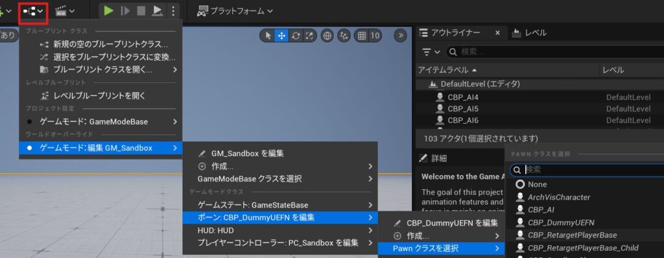Screen dimensions: 664x258
Task: Toggle grid snapping icon in viewport
Action: point(362,36)
